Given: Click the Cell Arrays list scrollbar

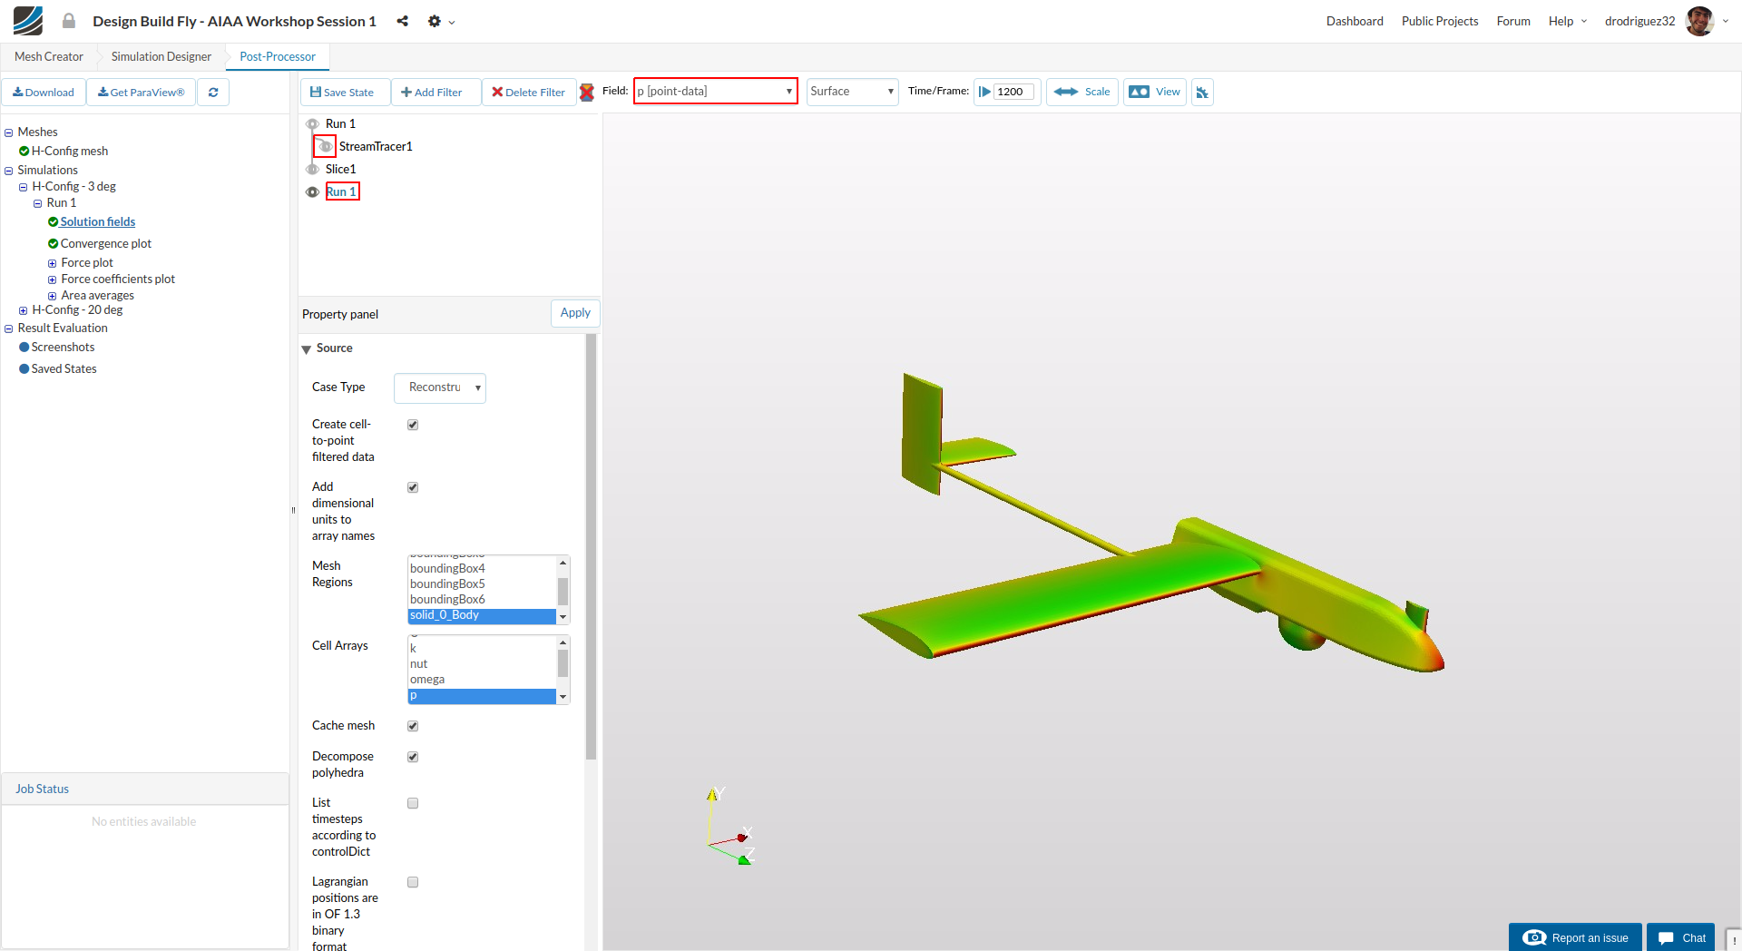Looking at the screenshot, I should tap(563, 663).
